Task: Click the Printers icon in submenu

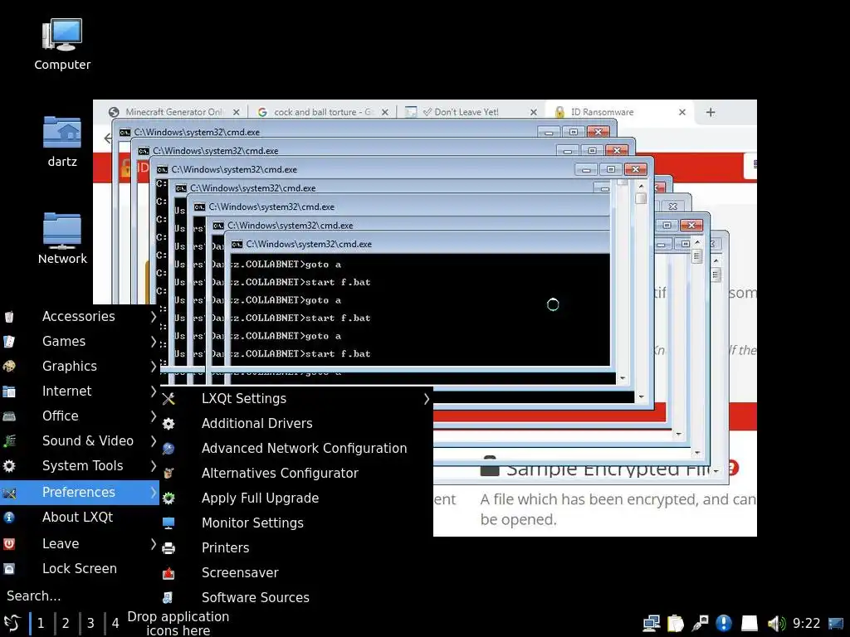Action: click(169, 548)
